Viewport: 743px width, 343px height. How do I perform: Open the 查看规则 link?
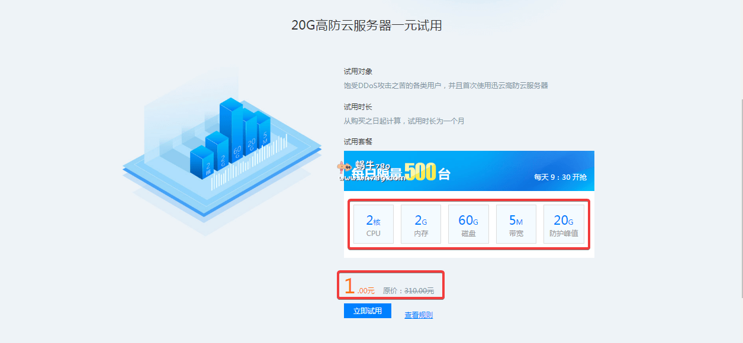pyautogui.click(x=419, y=315)
